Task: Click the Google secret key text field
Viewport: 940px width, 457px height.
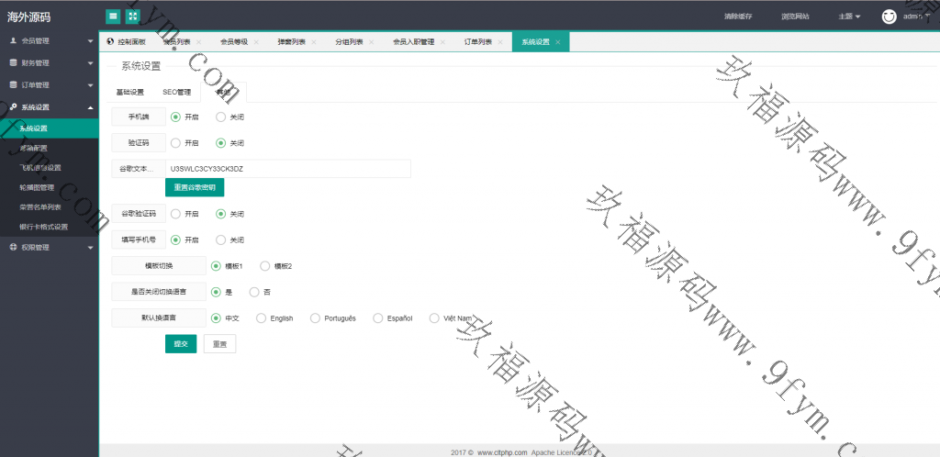Action: [287, 169]
